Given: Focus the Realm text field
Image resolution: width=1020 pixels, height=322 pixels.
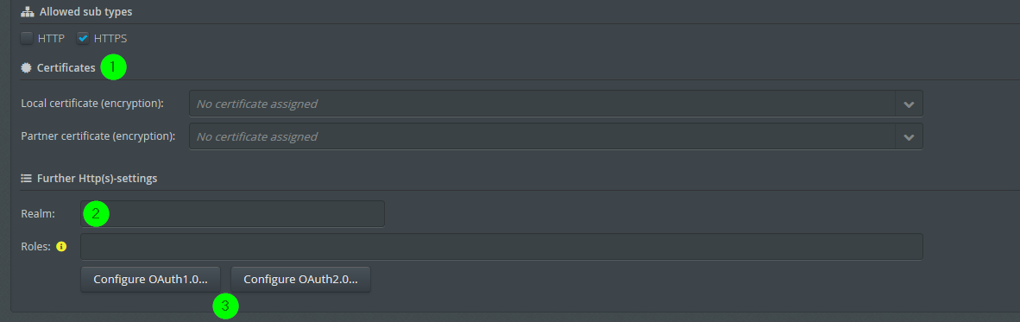Looking at the screenshot, I should (x=232, y=214).
